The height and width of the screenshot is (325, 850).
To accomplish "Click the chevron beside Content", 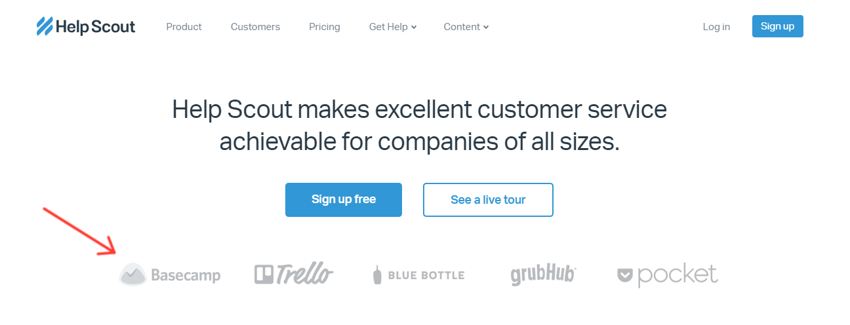I will [x=486, y=28].
